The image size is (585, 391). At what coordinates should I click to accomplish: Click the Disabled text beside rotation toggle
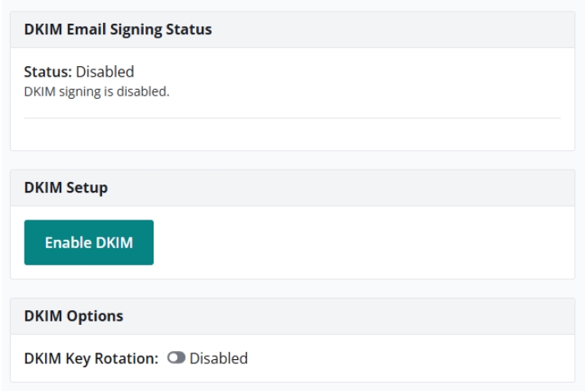pyautogui.click(x=218, y=358)
